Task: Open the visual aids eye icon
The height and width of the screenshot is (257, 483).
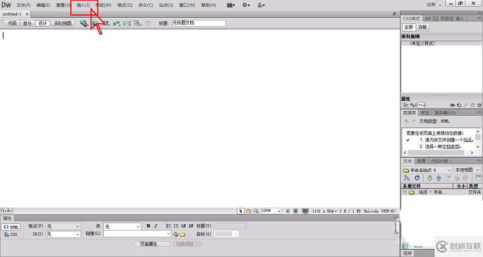Action: click(x=137, y=23)
